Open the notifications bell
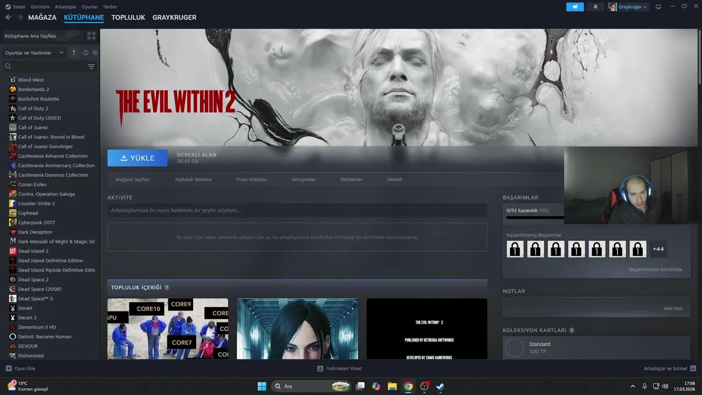 click(596, 7)
